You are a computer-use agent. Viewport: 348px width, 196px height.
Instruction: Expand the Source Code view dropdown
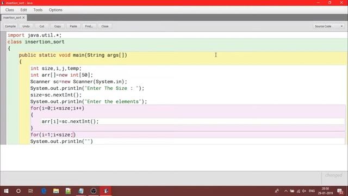[x=329, y=26]
